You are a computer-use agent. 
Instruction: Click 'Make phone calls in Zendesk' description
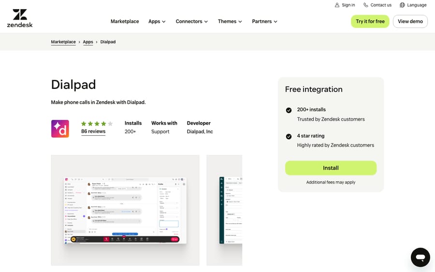(x=98, y=102)
